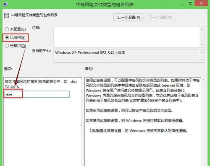Select the 已禁用(D) radio button
This screenshot has width=210, height=166.
coord(7,46)
